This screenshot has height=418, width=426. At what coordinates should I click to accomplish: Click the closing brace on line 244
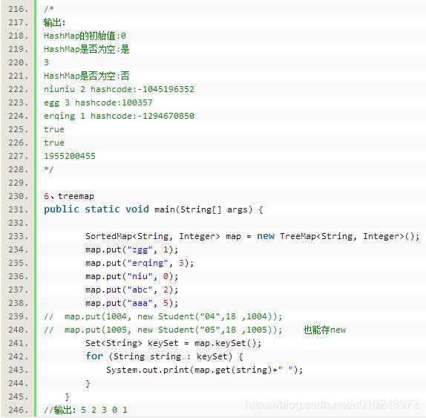(88, 383)
